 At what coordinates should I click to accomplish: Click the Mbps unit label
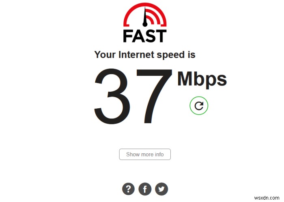point(202,80)
